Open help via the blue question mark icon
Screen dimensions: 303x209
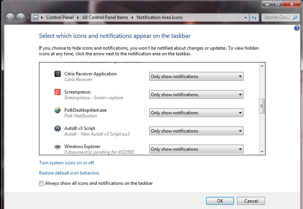[297, 28]
